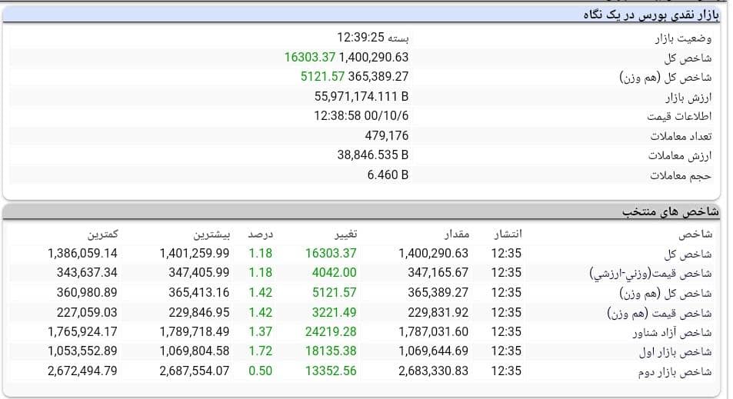The width and height of the screenshot is (733, 399).
Task: Click the 'اطلاعات قیمت' label
Action: point(679,116)
